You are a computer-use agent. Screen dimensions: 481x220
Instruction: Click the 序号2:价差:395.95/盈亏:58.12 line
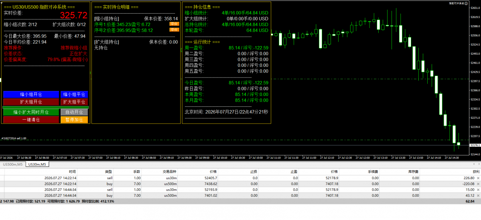pos(124,30)
